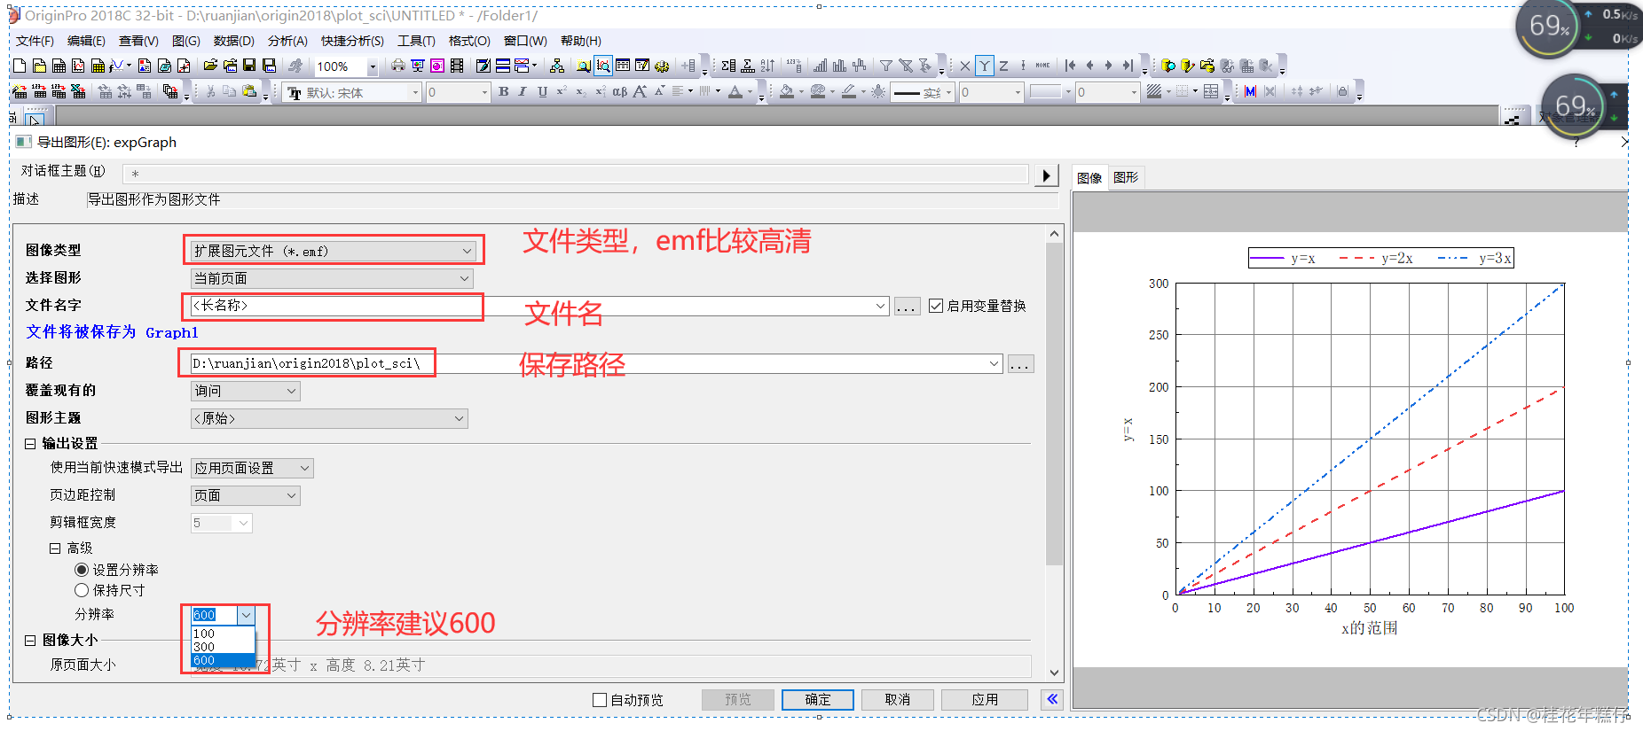Click the Paste clipboard icon

pos(249,91)
